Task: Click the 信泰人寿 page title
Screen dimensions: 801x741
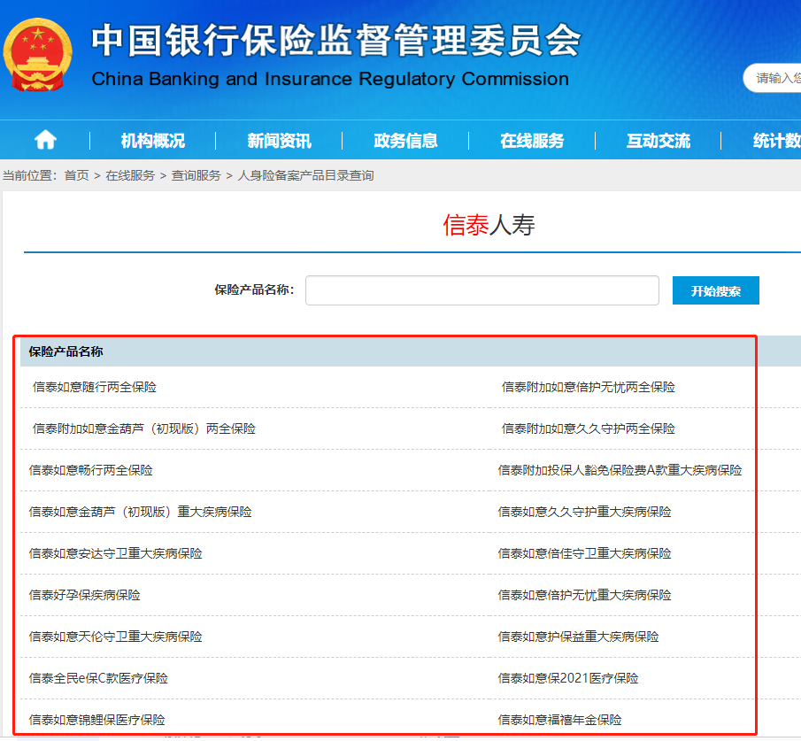Action: pyautogui.click(x=489, y=225)
